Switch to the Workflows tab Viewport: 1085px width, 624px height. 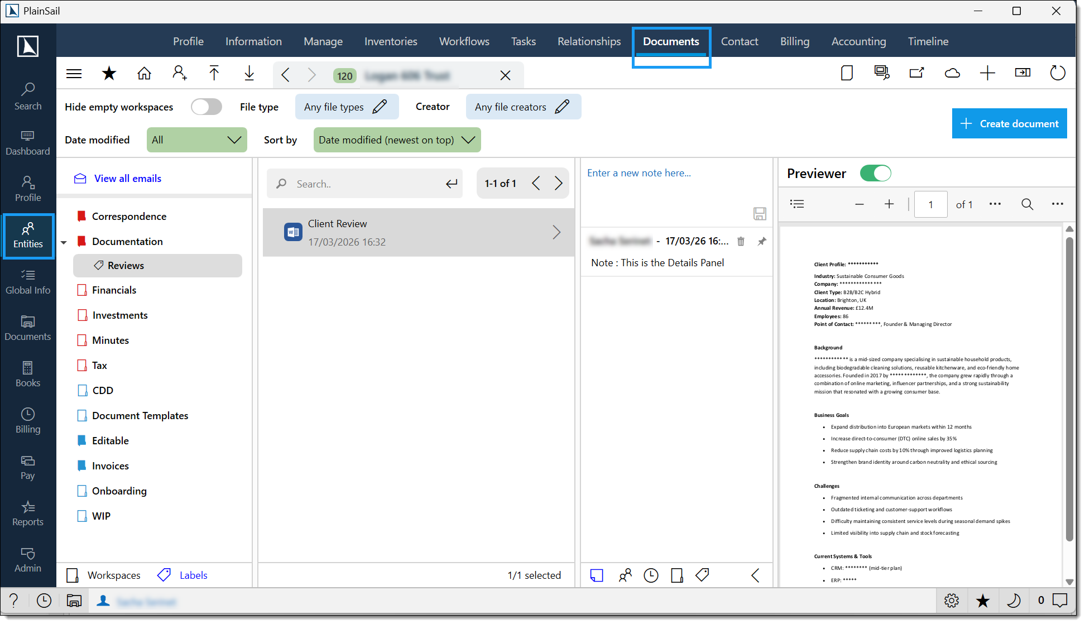[x=464, y=41]
